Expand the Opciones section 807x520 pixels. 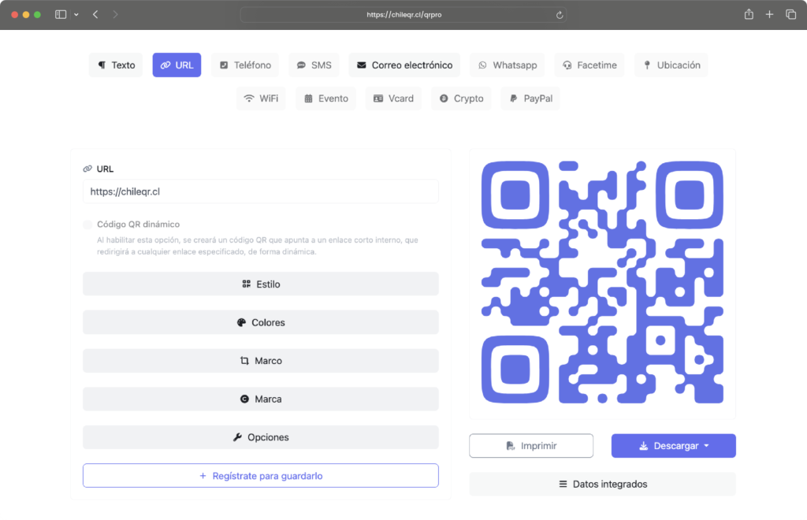[260, 437]
